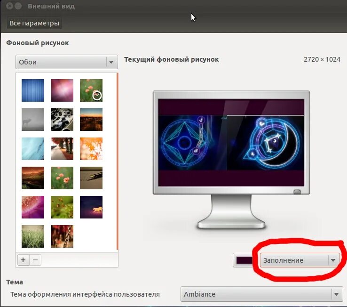The width and height of the screenshot is (347, 307).
Task: Remove wallpaper with the minus button
Action: pyautogui.click(x=35, y=260)
